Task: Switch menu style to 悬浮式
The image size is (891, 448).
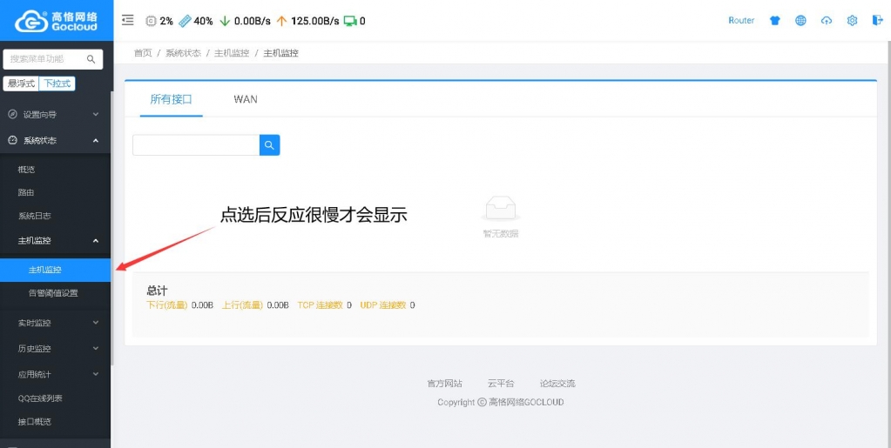Action: click(21, 84)
